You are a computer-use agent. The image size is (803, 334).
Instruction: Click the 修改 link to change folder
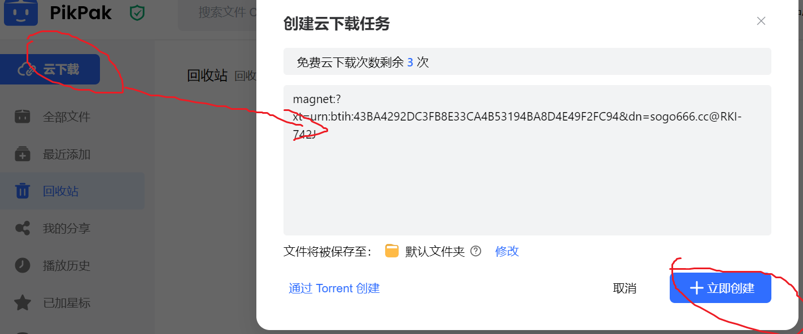pos(507,251)
